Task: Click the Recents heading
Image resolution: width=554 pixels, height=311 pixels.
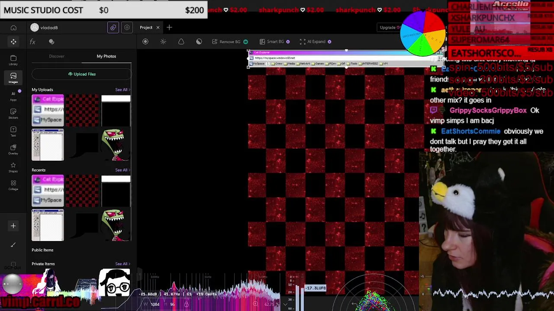Action: click(39, 170)
